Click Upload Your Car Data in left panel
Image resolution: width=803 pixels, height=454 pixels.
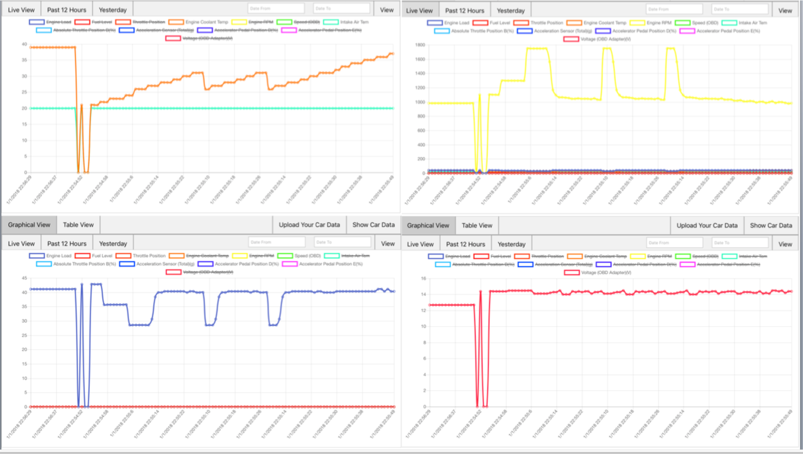tap(309, 225)
